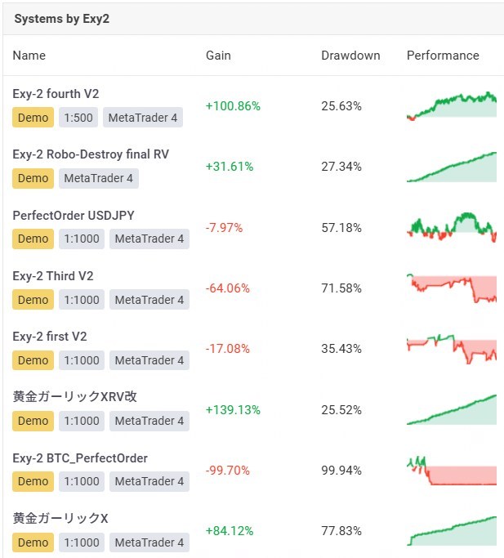Open the 黄金ガーリックXRV改 system link
This screenshot has width=504, height=558.
click(75, 397)
